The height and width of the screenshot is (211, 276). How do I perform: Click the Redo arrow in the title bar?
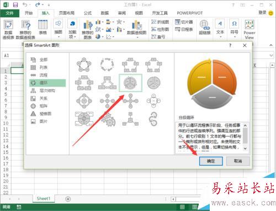(38, 4)
